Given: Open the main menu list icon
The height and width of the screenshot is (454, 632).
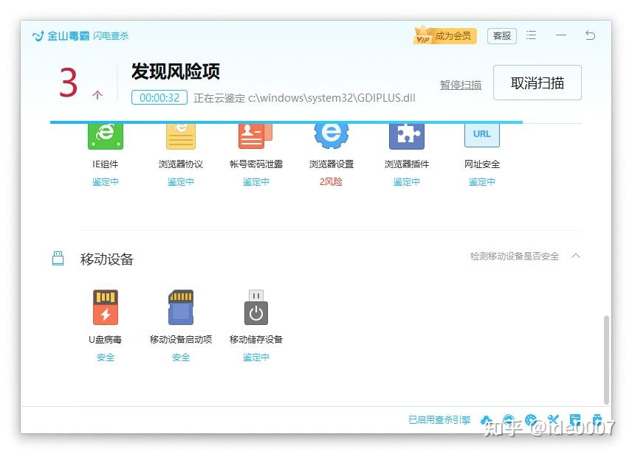Looking at the screenshot, I should click(531, 35).
